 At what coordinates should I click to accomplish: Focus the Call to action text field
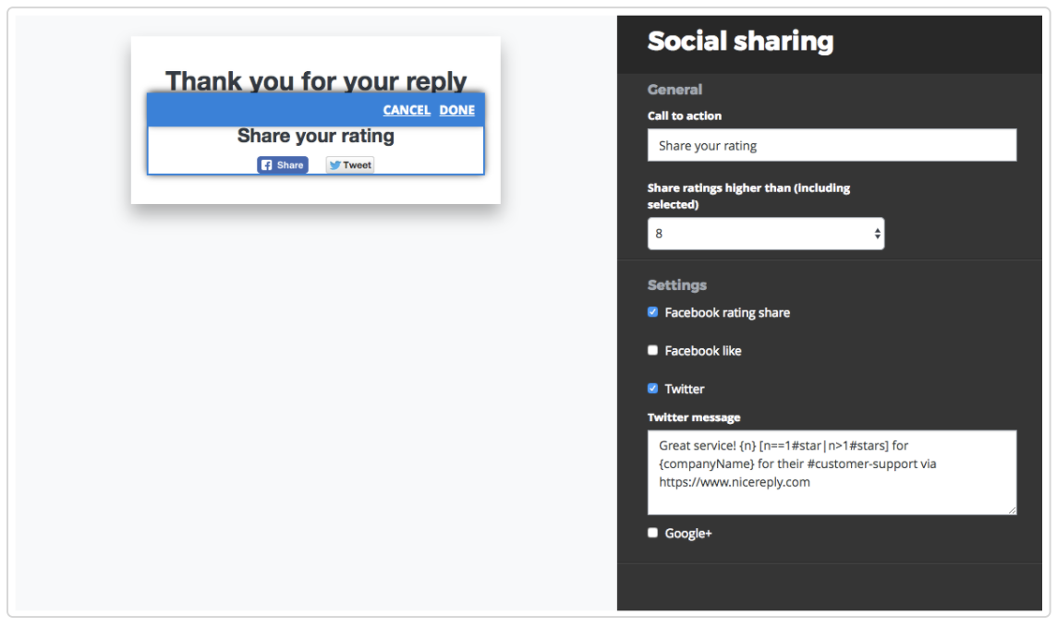pyautogui.click(x=832, y=146)
